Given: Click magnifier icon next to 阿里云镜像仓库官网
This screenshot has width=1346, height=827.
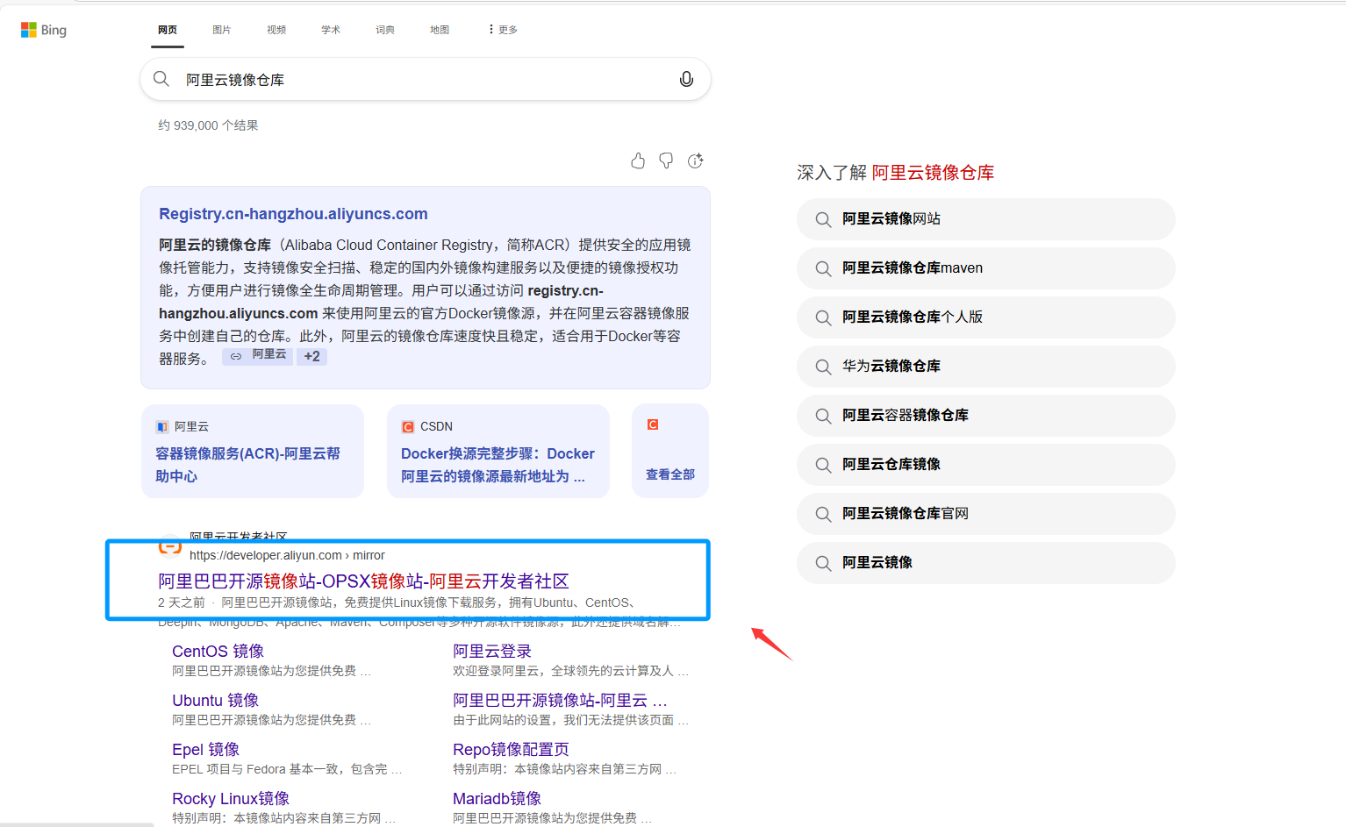Looking at the screenshot, I should (823, 514).
